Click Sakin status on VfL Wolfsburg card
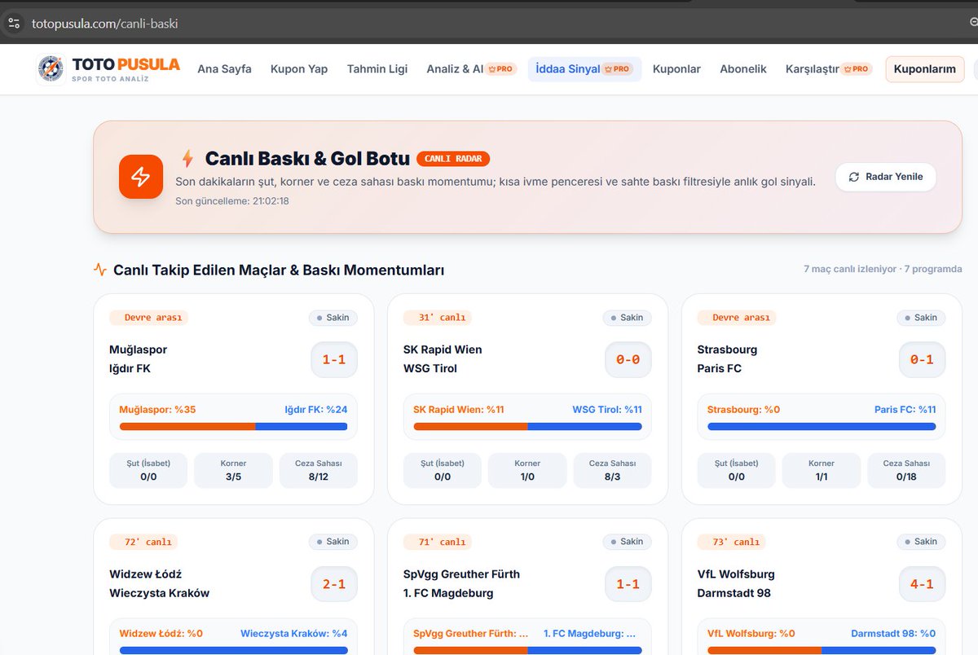 (921, 542)
